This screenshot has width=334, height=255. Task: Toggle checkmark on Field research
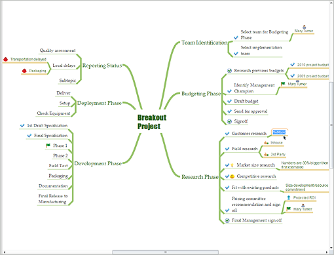pos(227,149)
